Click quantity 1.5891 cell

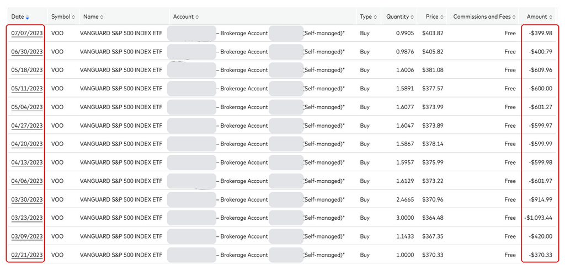pyautogui.click(x=406, y=89)
